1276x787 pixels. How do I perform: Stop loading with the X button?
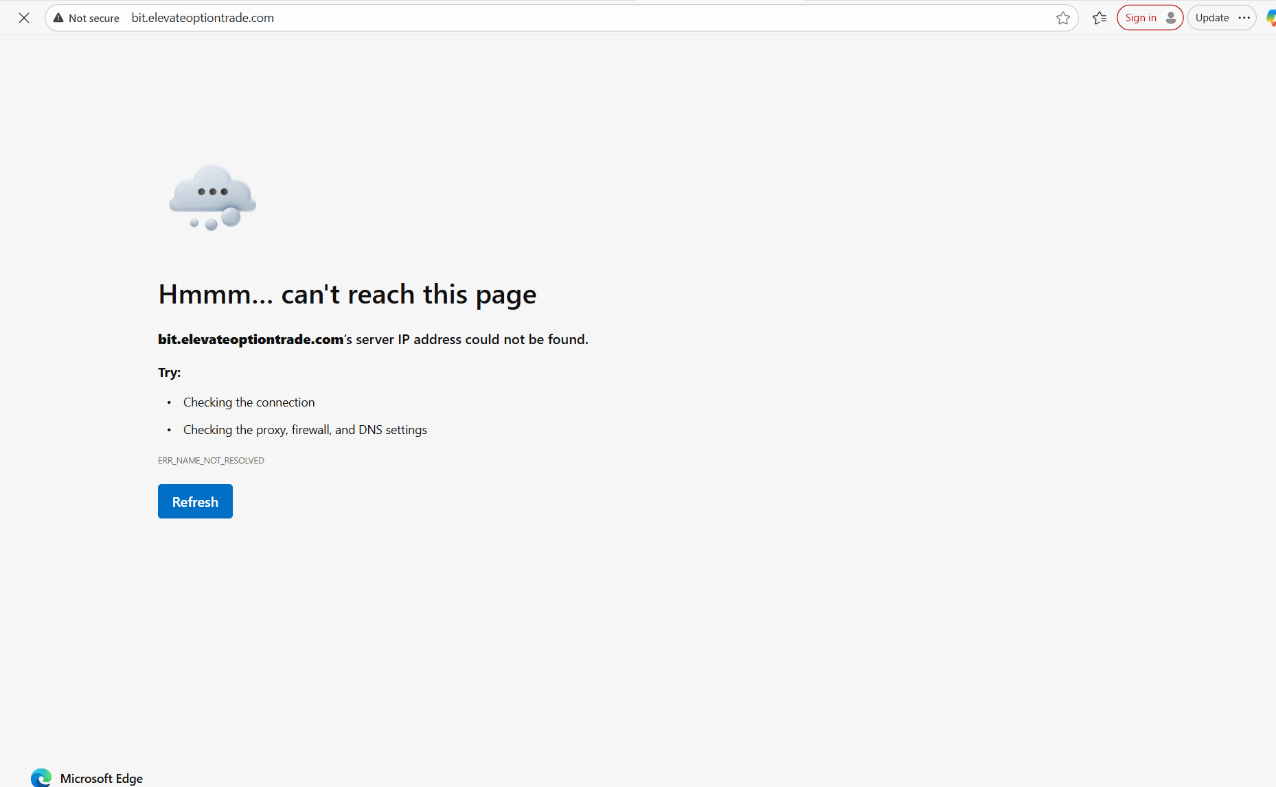24,18
